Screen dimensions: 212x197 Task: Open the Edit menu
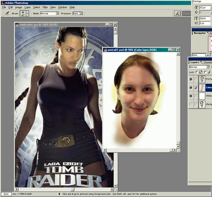(x=11, y=7)
